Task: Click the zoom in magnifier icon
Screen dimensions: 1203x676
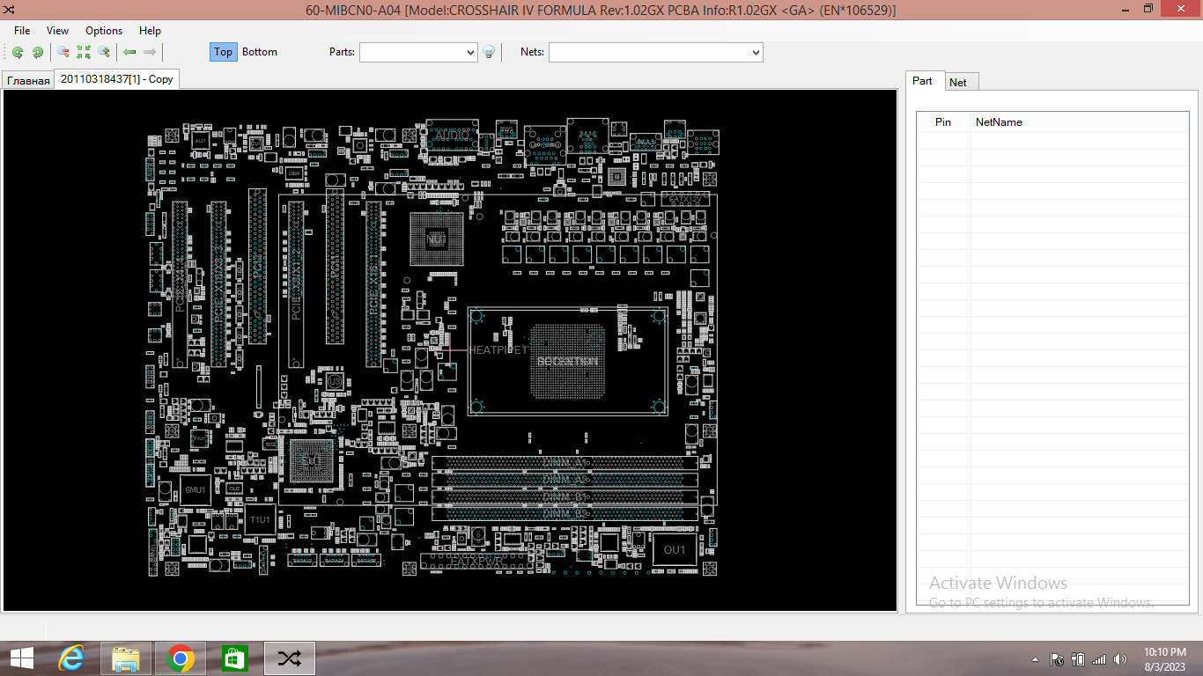Action: click(104, 52)
